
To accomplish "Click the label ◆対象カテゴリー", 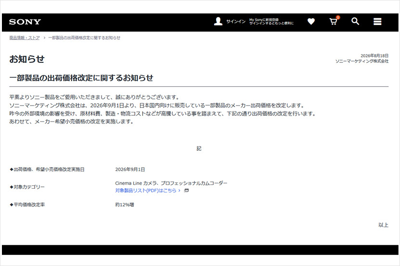I will (x=27, y=187).
